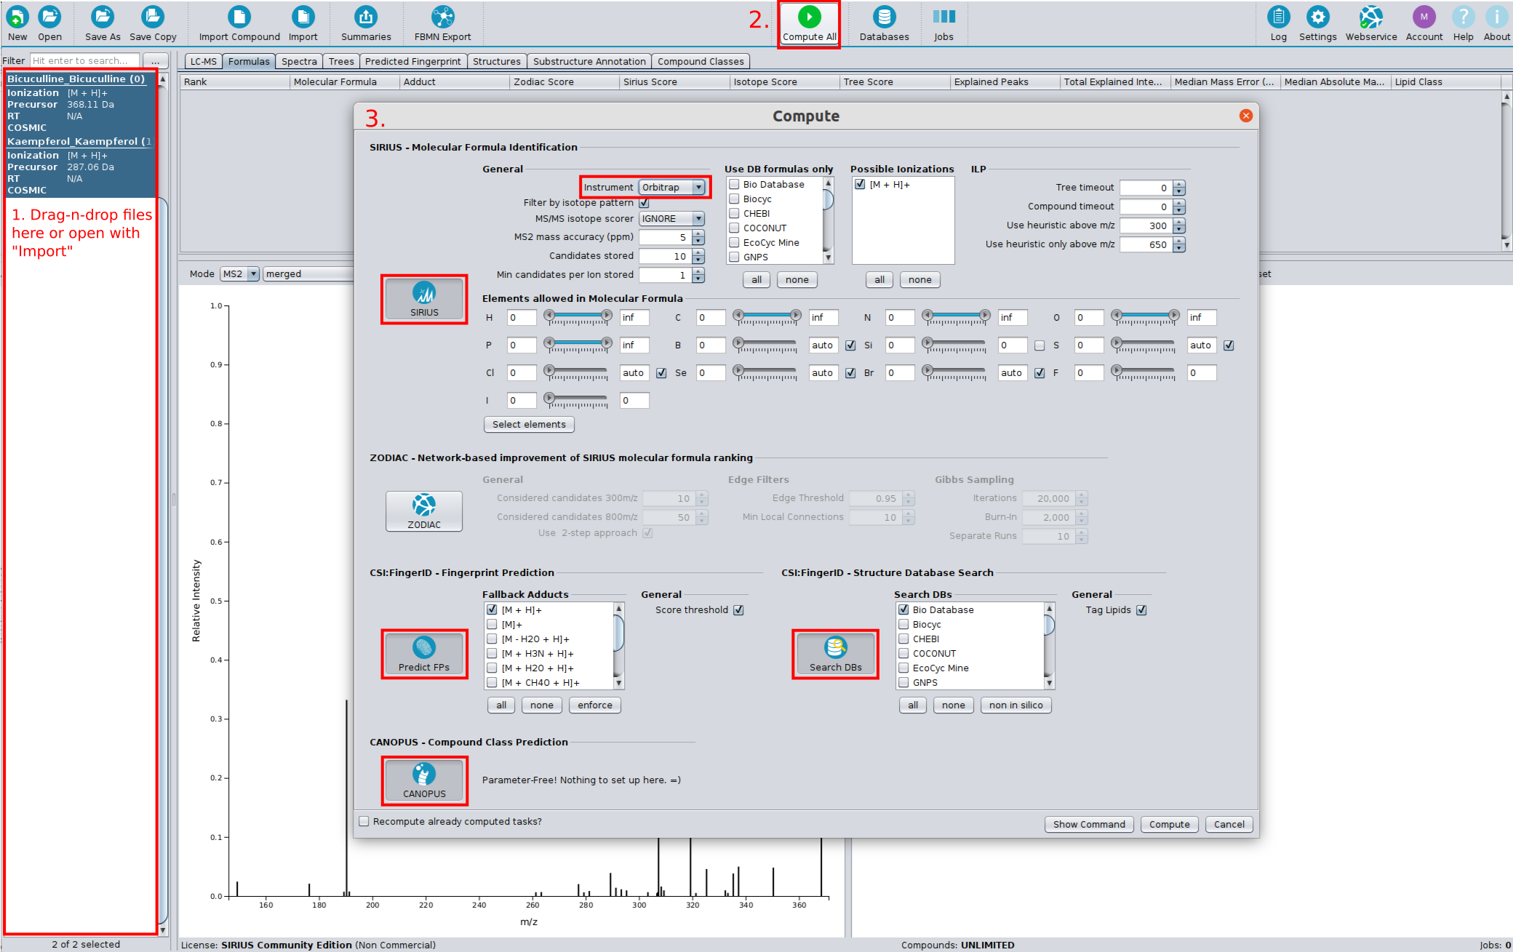
Task: Open the Instrument Orbitrap dropdown
Action: point(672,188)
